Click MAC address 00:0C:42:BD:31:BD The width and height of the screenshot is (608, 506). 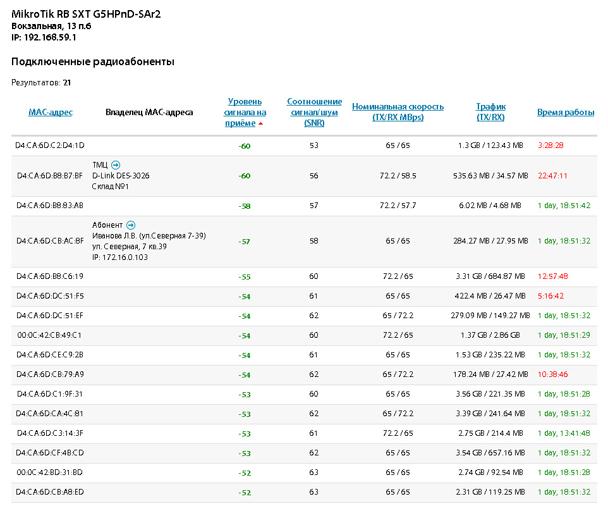[x=50, y=473]
